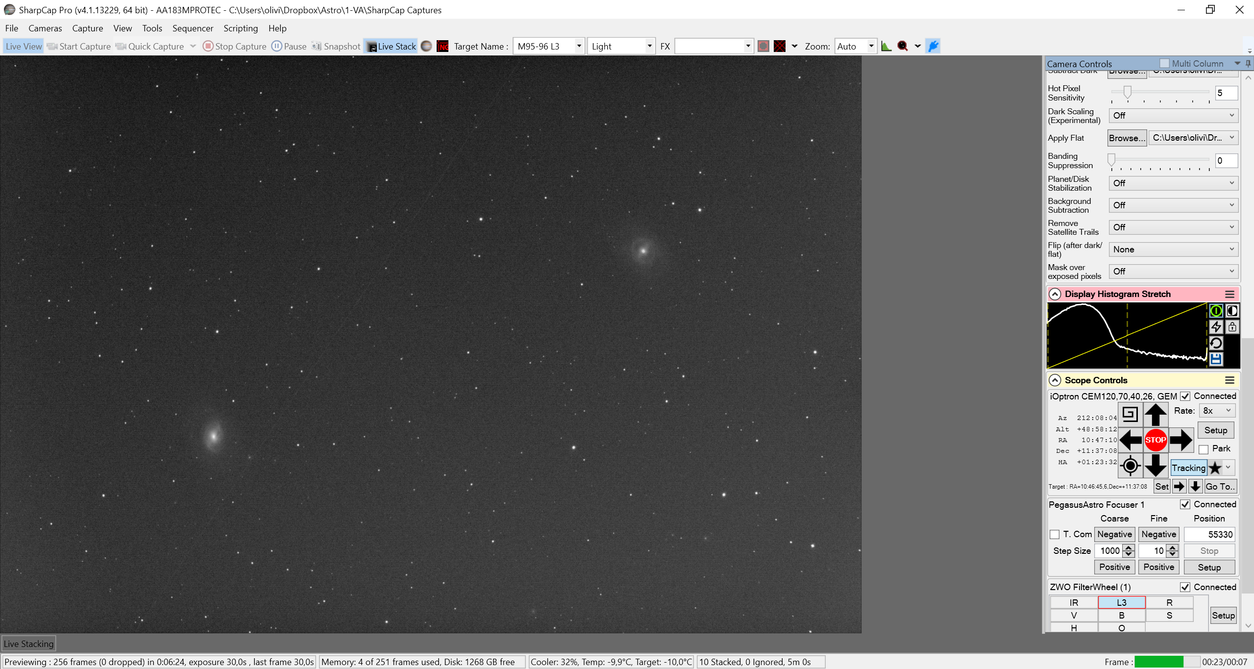This screenshot has width=1254, height=669.
Task: Open the Sequencer menu
Action: pyautogui.click(x=193, y=28)
